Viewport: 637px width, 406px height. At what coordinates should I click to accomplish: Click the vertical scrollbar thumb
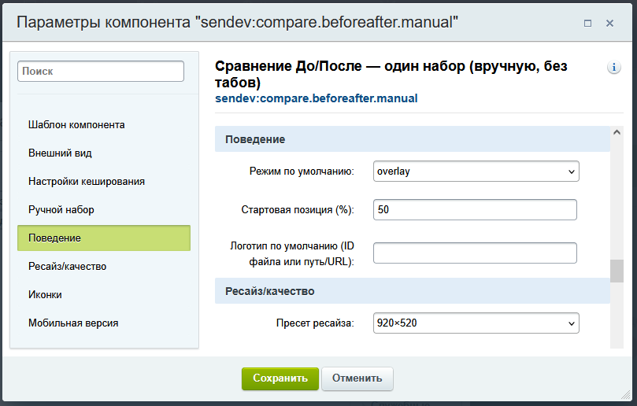click(x=617, y=271)
